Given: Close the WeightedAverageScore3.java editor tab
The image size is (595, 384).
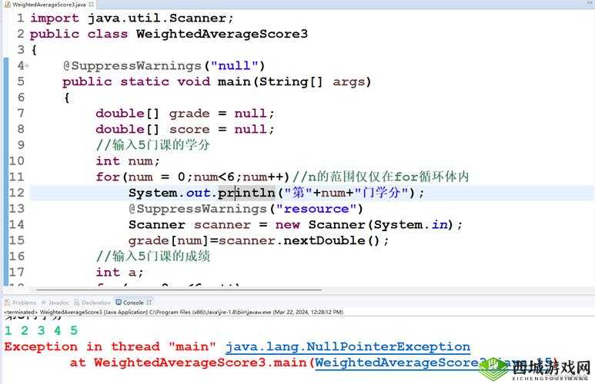Looking at the screenshot, I should point(91,5).
